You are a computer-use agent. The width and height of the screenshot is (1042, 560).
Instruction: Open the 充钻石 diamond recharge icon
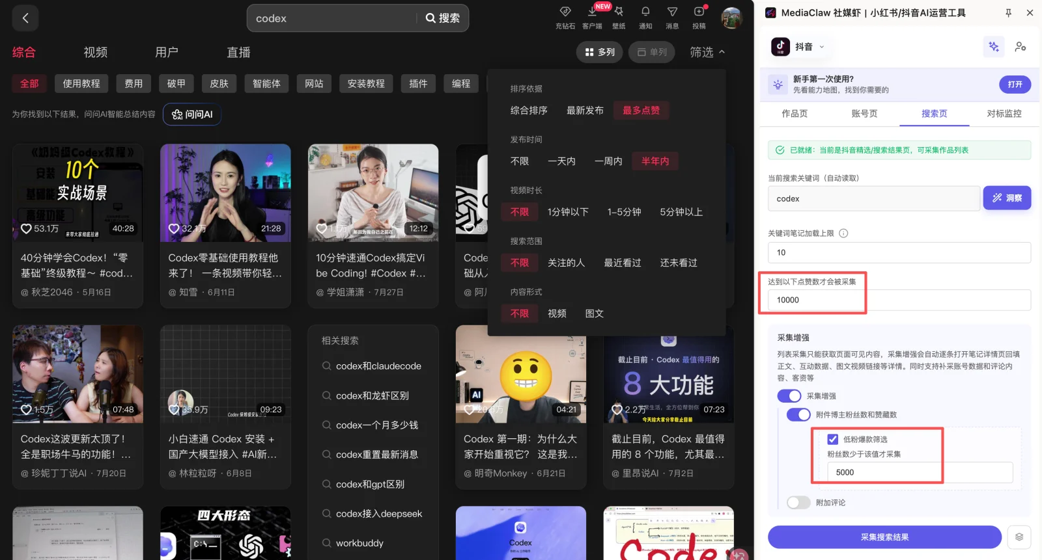565,12
